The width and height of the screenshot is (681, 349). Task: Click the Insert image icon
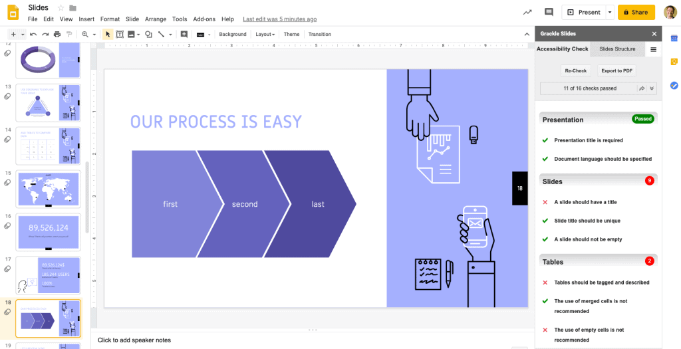pos(131,35)
